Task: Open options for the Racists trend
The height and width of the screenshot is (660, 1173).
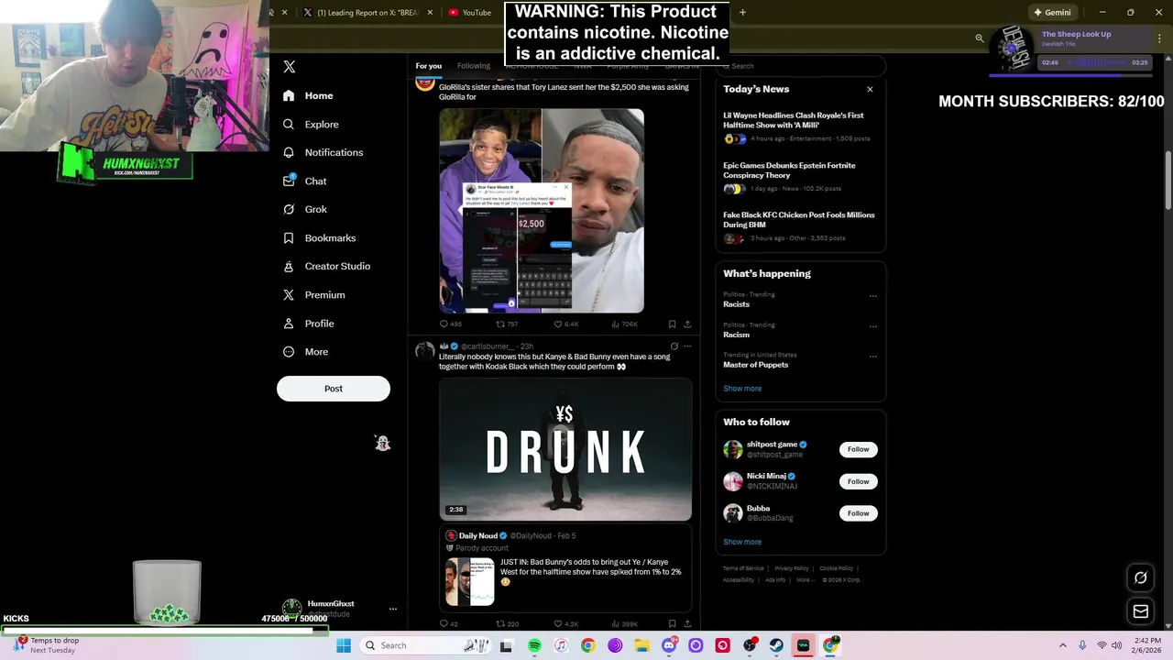Action: (872, 295)
